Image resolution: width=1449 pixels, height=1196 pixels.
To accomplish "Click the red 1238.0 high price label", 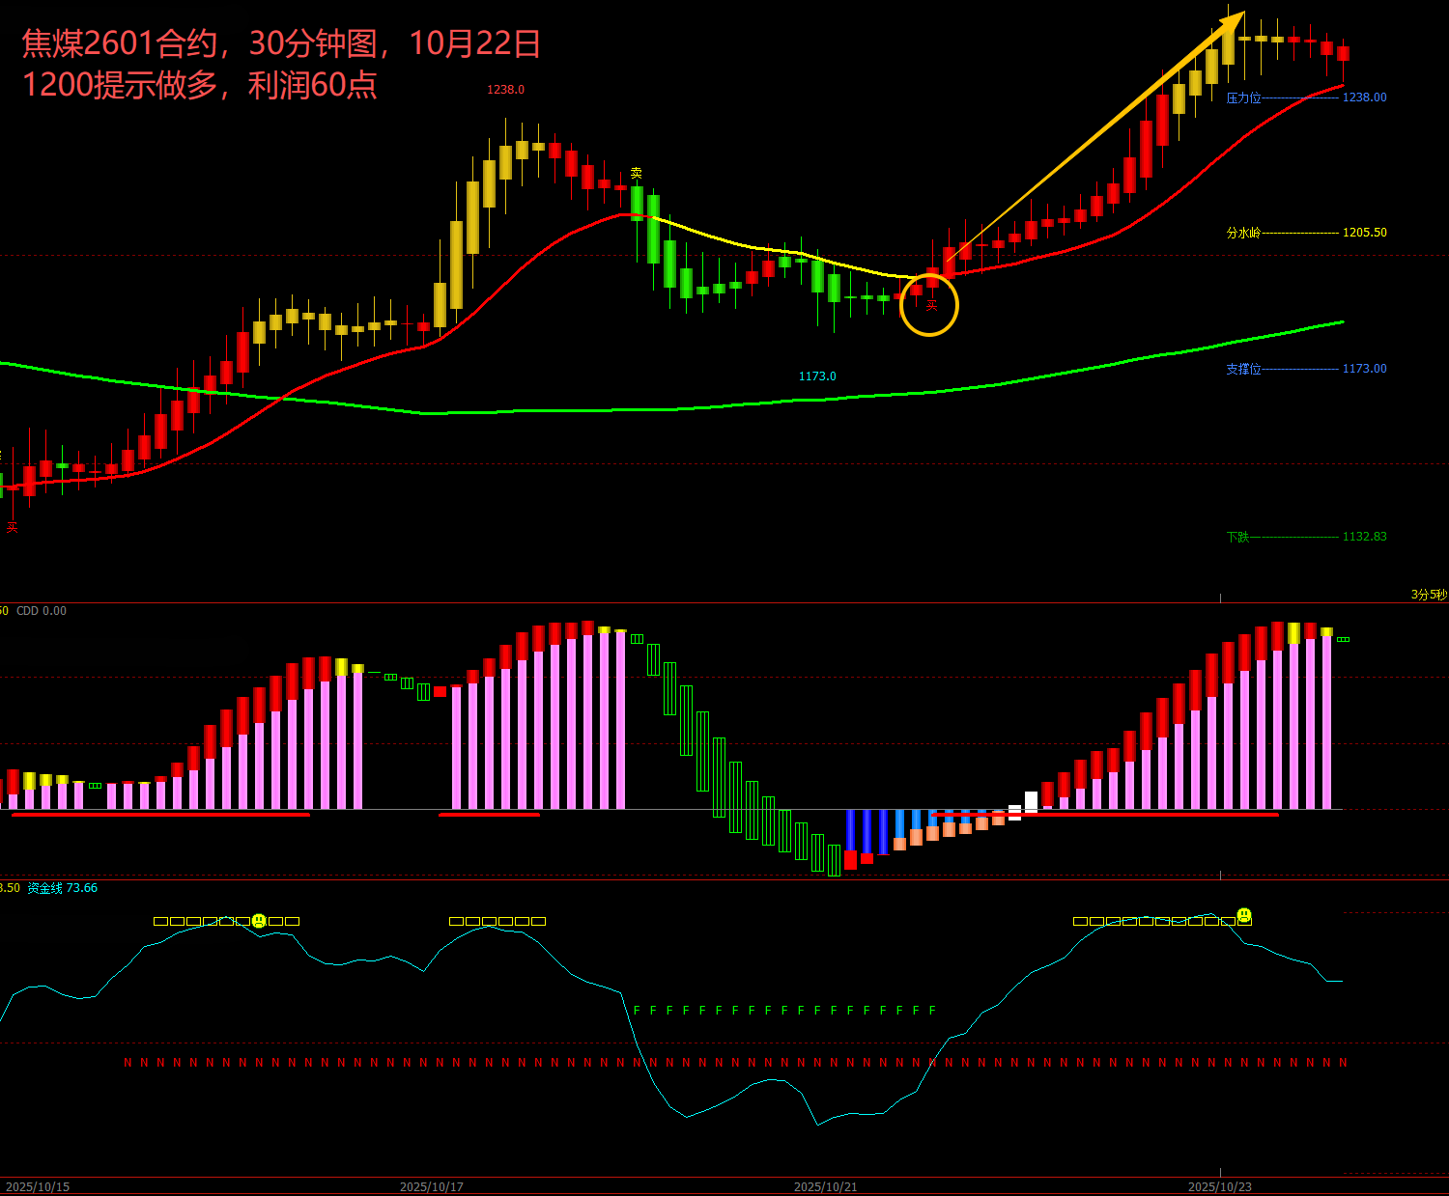I will click(x=505, y=90).
